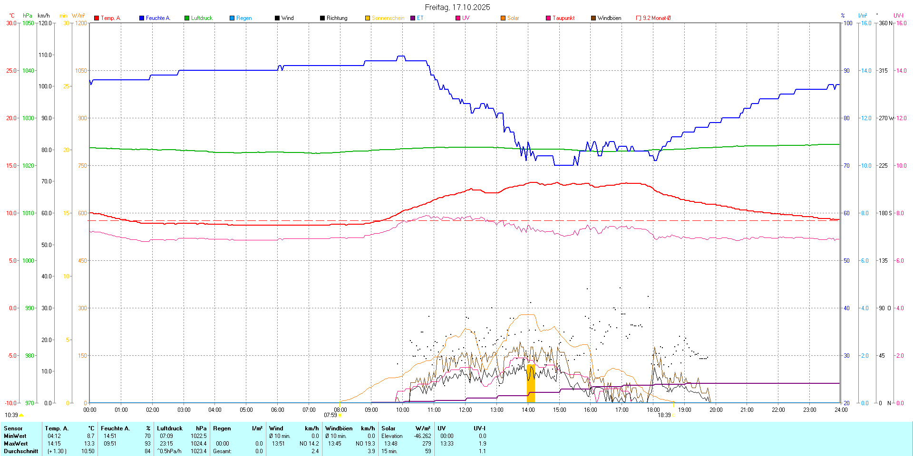Click the Luftdruck column header in table
Image resolution: width=913 pixels, height=456 pixels.
tap(170, 428)
